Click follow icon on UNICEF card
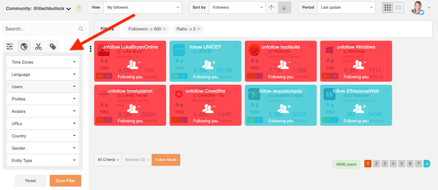The image size is (438, 190). pos(208,64)
